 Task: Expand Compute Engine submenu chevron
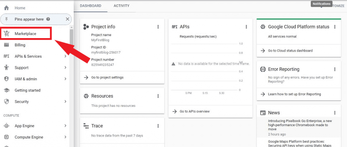click(65, 137)
